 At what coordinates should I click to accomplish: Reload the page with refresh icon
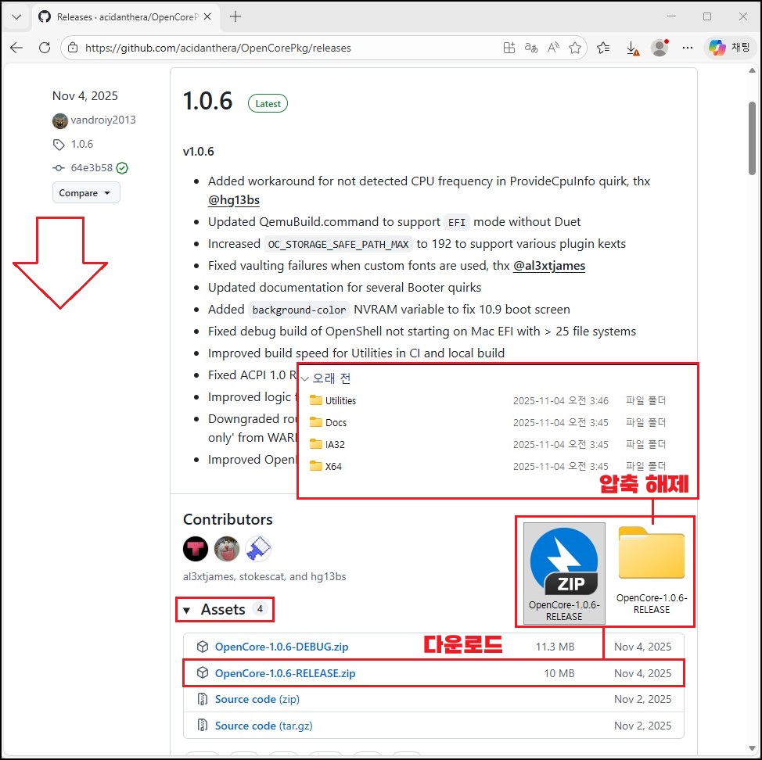(45, 48)
